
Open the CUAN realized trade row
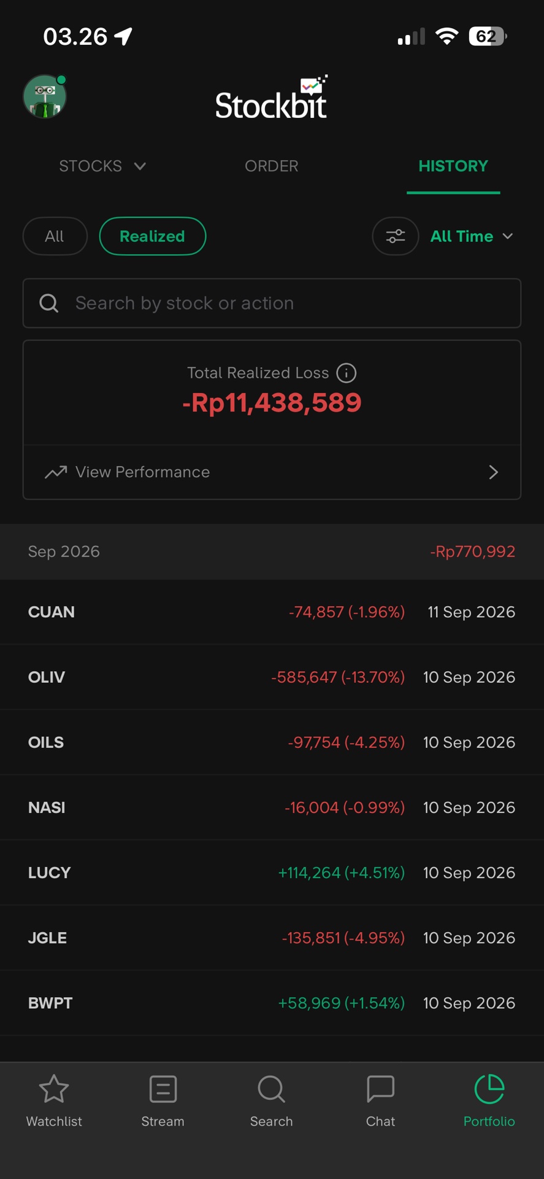[x=272, y=612]
